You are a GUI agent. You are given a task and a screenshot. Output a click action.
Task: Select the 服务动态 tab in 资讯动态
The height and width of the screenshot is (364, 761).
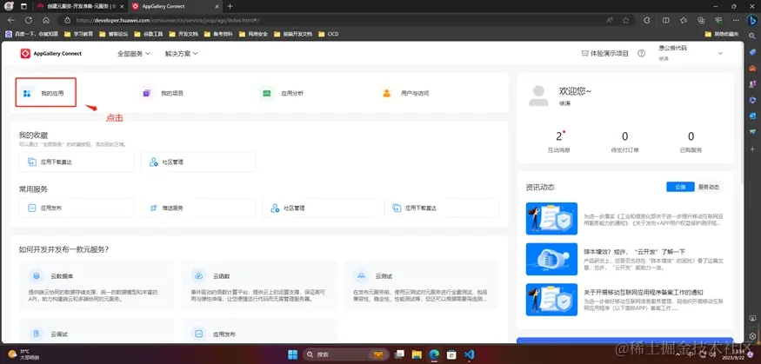709,187
